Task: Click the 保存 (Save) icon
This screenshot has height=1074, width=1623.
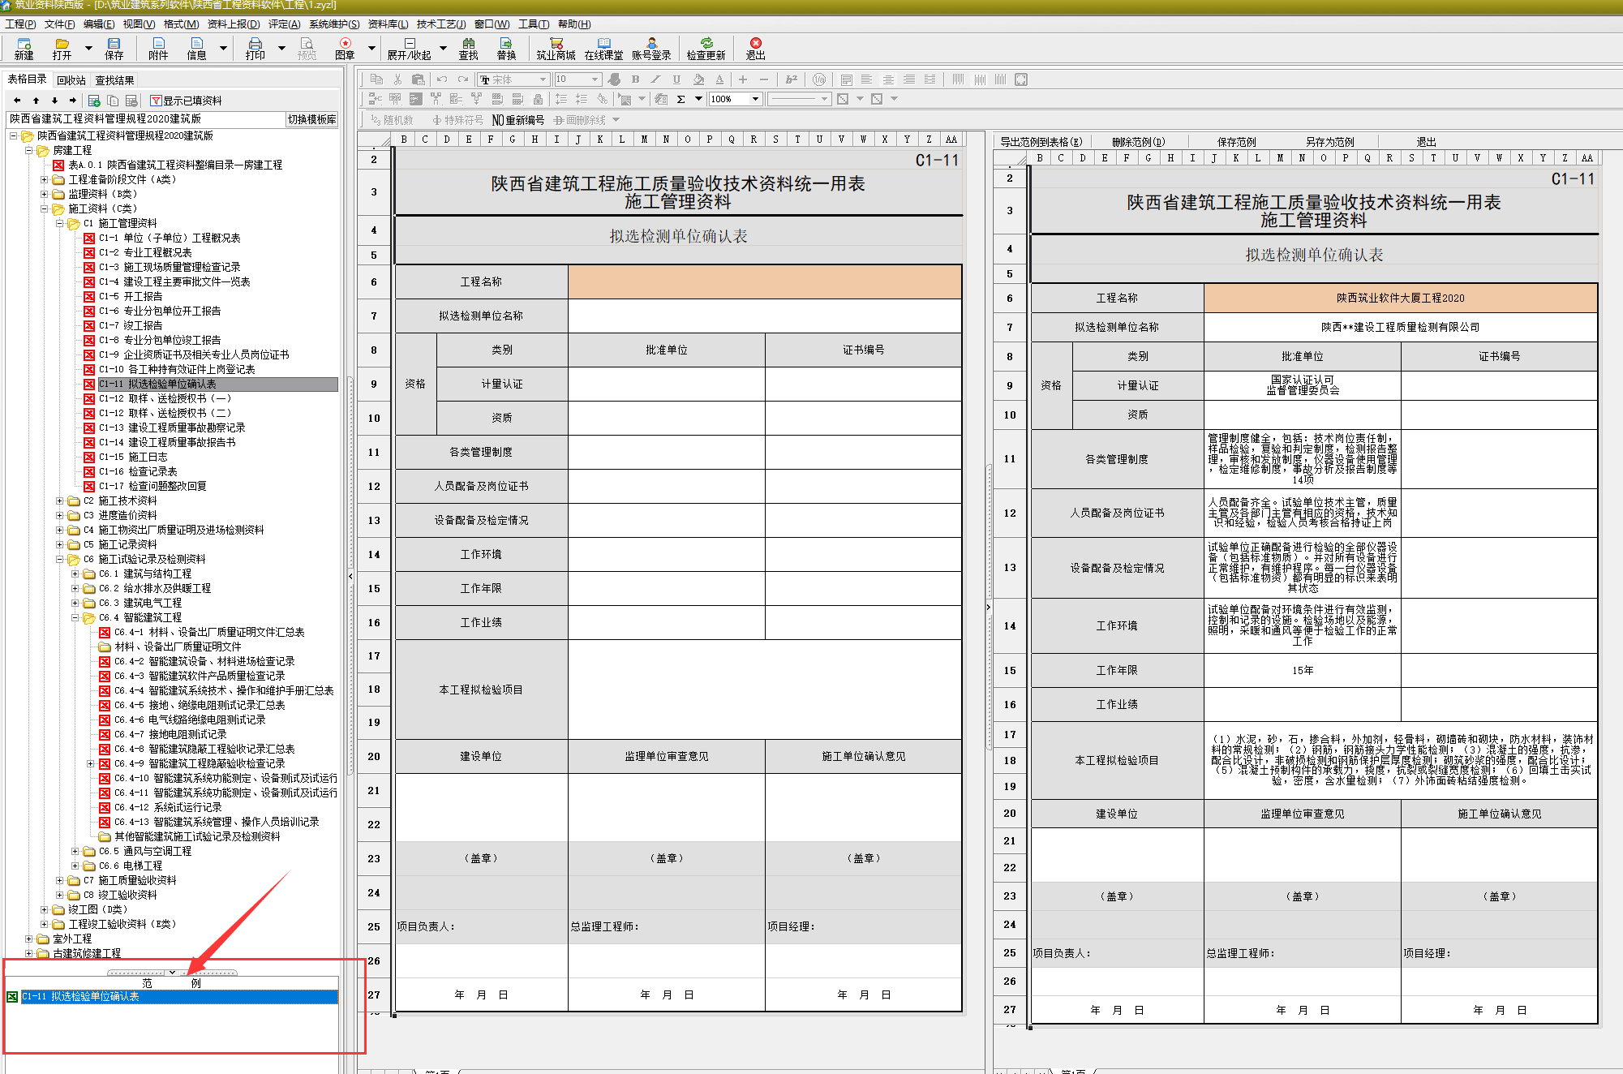Action: point(114,47)
